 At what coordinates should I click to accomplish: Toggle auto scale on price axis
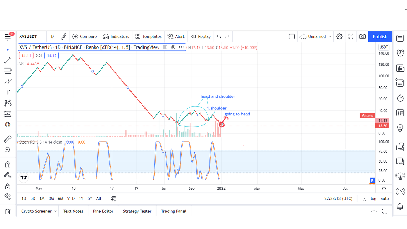click(384, 199)
